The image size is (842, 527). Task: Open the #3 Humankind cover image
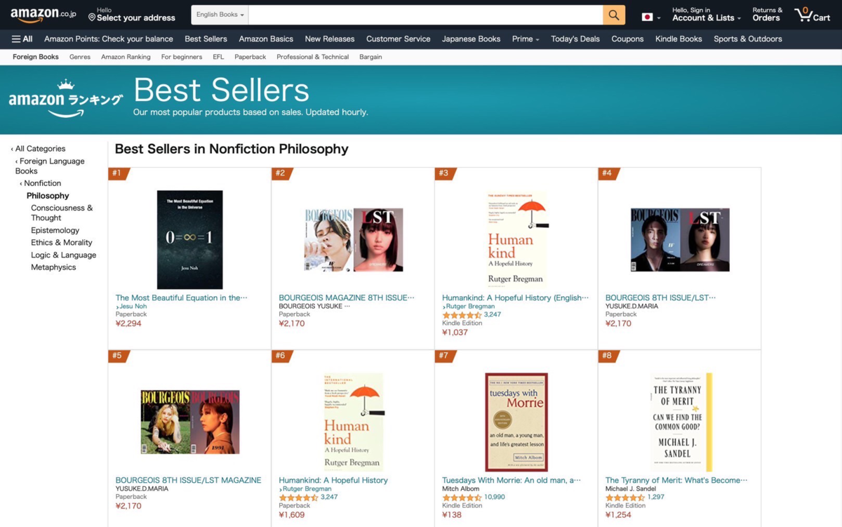[517, 240]
